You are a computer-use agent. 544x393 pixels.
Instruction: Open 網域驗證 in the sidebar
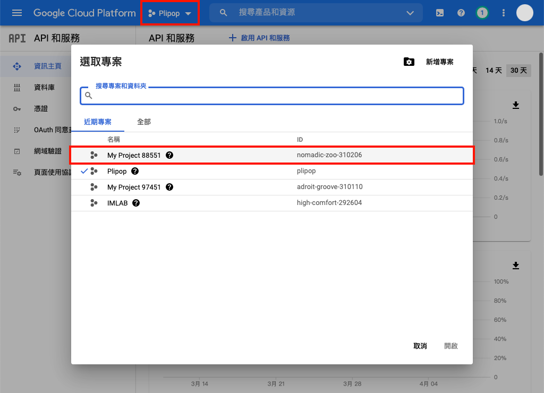pyautogui.click(x=47, y=151)
